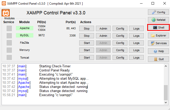Toggle FileZilla service checkbox
The height and width of the screenshot is (110, 170).
[9, 43]
